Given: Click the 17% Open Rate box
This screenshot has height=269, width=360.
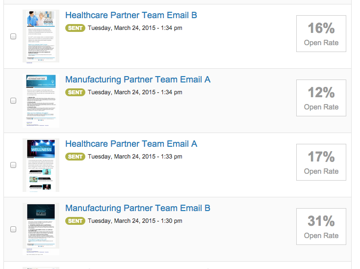Looking at the screenshot, I should 321,162.
